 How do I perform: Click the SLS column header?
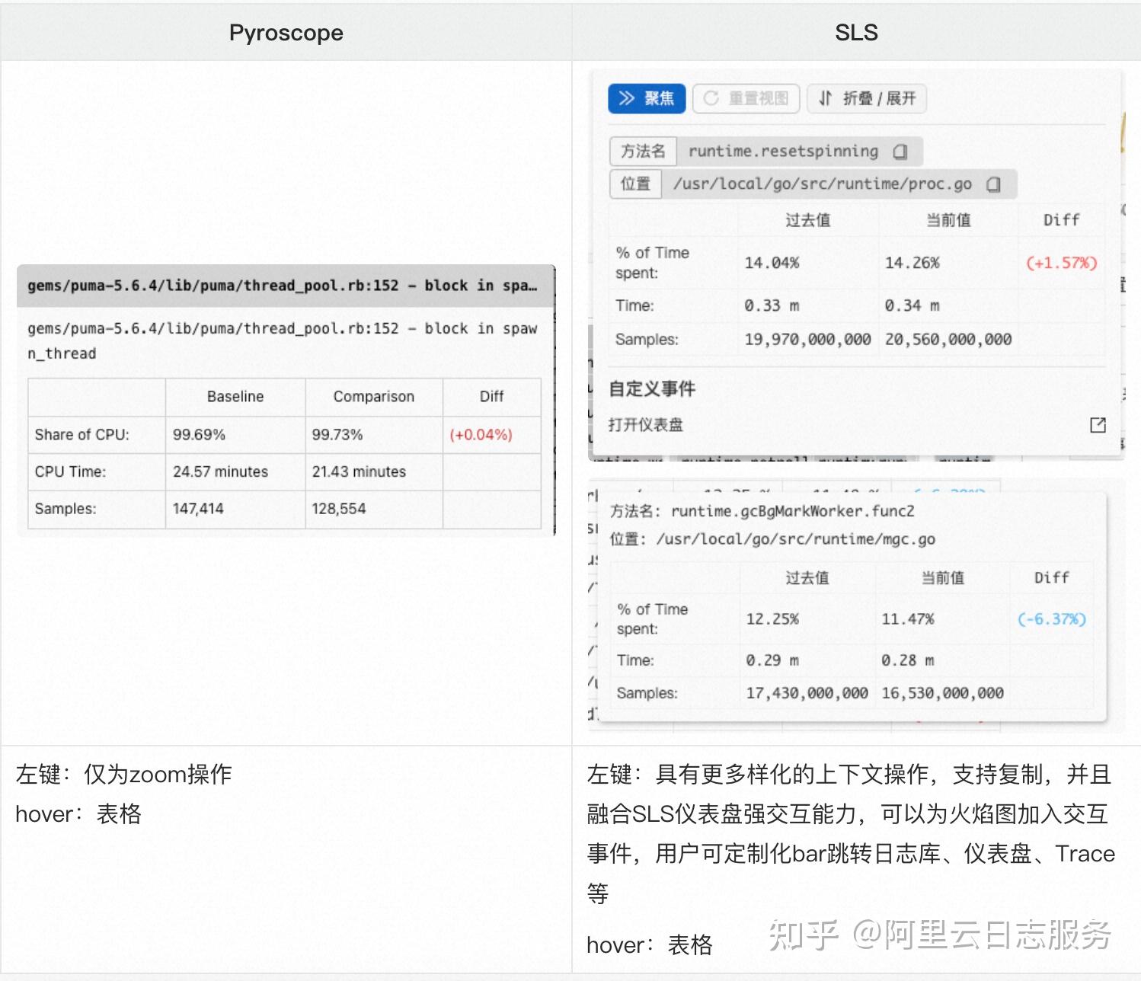pos(856,33)
